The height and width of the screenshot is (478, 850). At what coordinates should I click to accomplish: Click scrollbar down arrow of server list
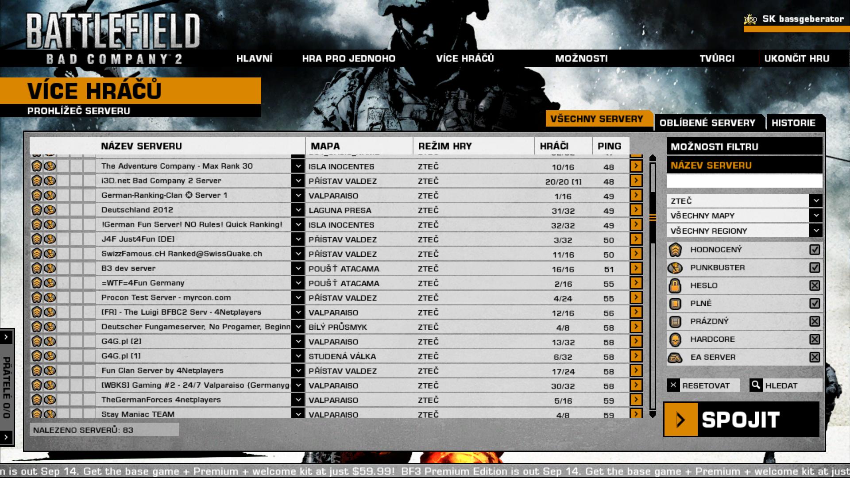click(x=653, y=414)
